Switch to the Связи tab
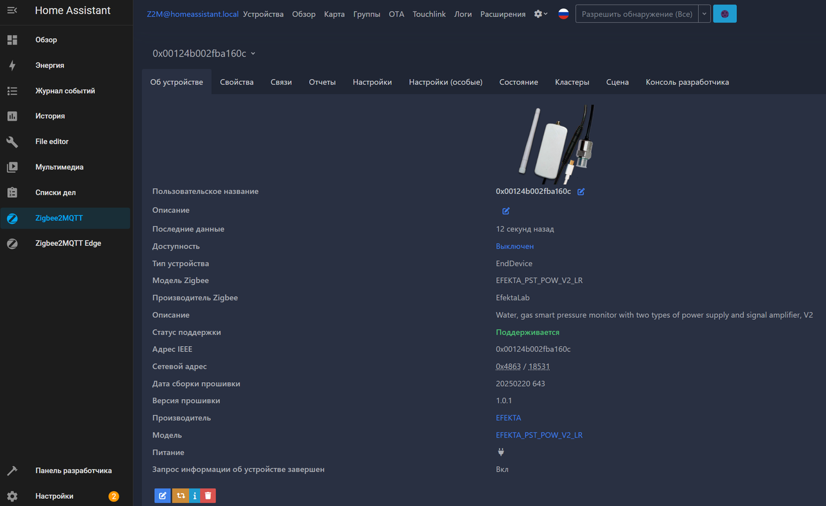The image size is (826, 506). [281, 82]
